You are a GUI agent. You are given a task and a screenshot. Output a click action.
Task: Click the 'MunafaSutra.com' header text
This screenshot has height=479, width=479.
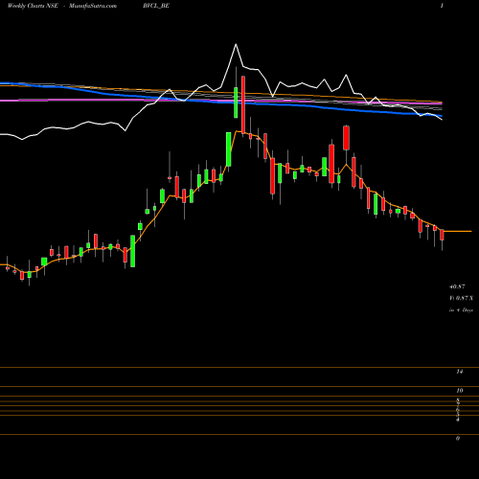click(x=93, y=6)
